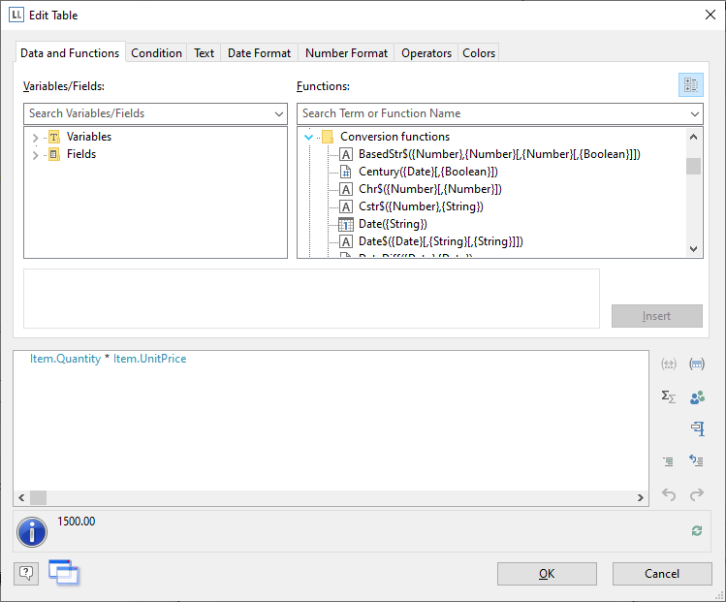Click the Cancel button
This screenshot has width=726, height=602.
pyautogui.click(x=661, y=574)
